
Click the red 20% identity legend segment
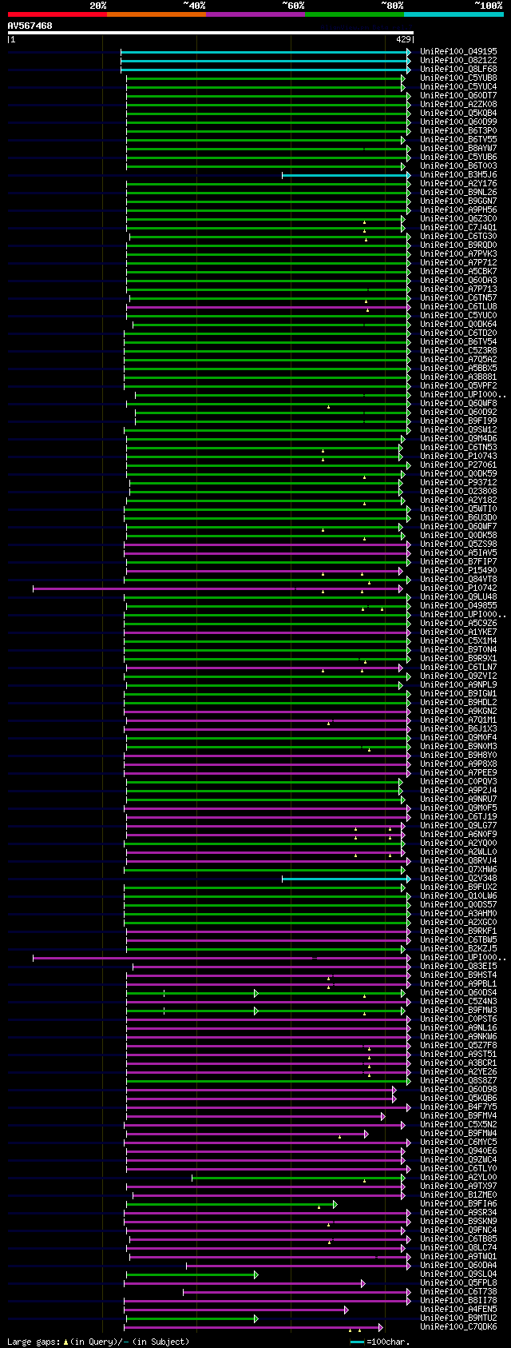point(57,14)
